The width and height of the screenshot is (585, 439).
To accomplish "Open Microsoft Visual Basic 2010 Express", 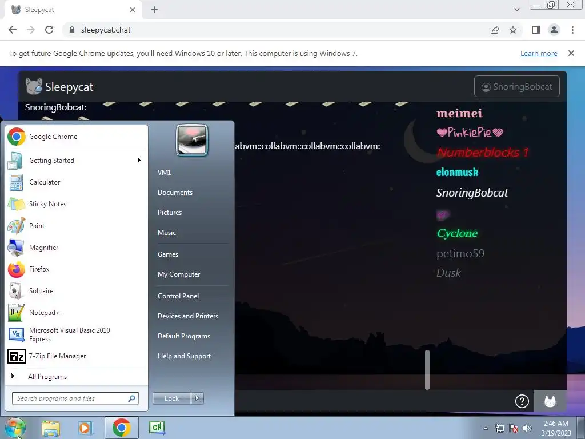I will tap(77, 334).
